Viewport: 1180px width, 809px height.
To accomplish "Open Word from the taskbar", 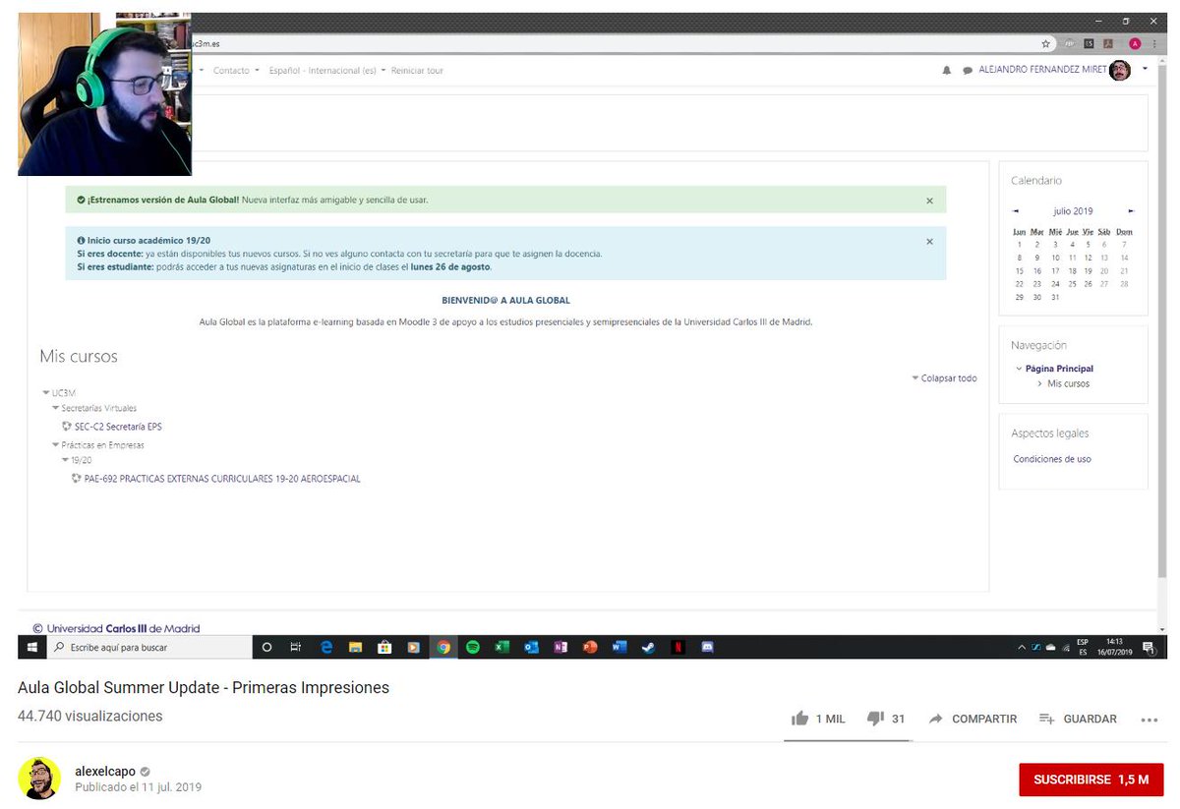I will [x=619, y=648].
